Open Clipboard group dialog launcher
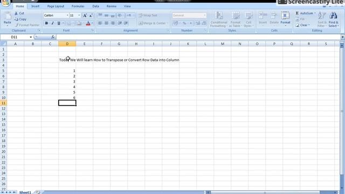This screenshot has width=345, height=194. pyautogui.click(x=39, y=31)
